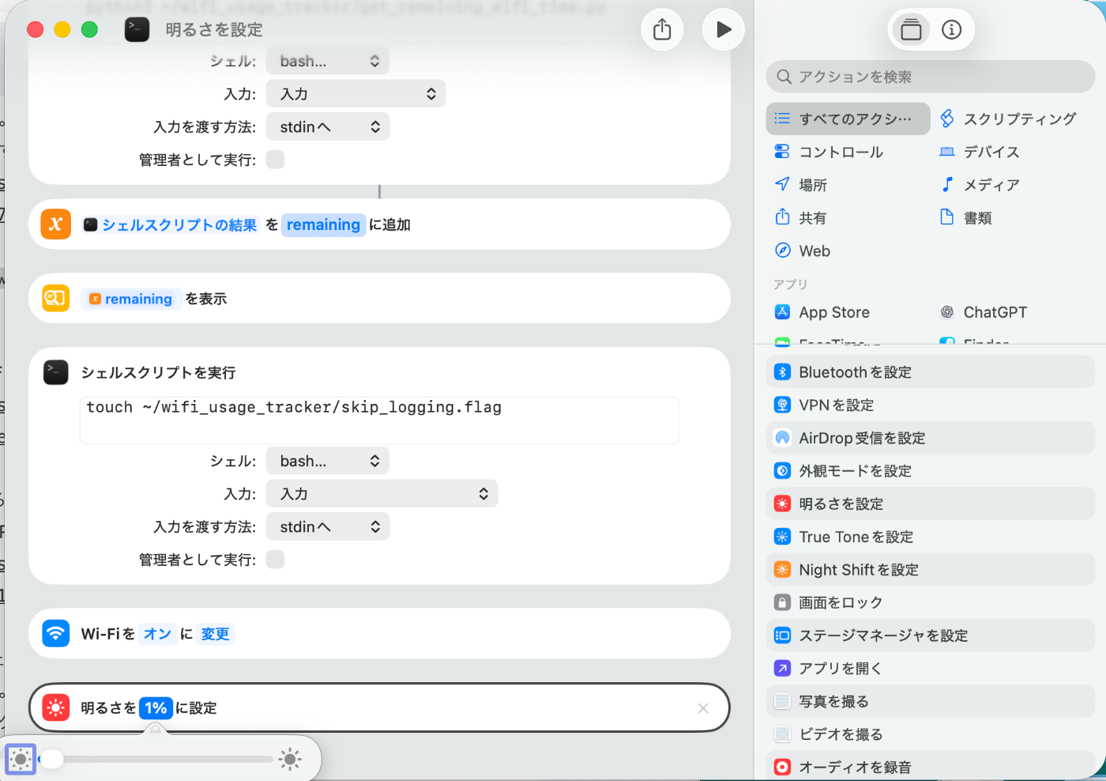
Task: Open App Store app actions
Action: point(822,312)
